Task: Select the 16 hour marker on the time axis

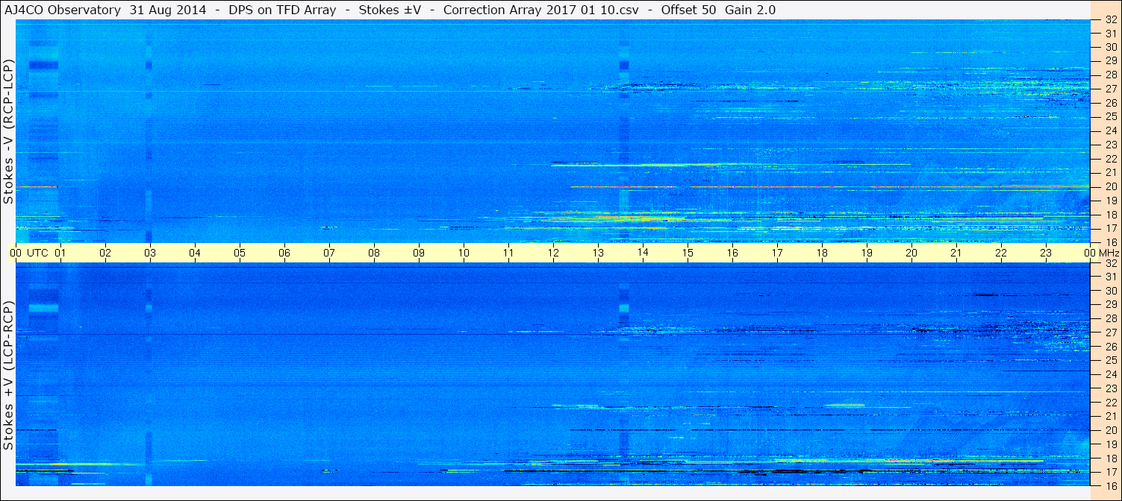Action: (x=732, y=253)
